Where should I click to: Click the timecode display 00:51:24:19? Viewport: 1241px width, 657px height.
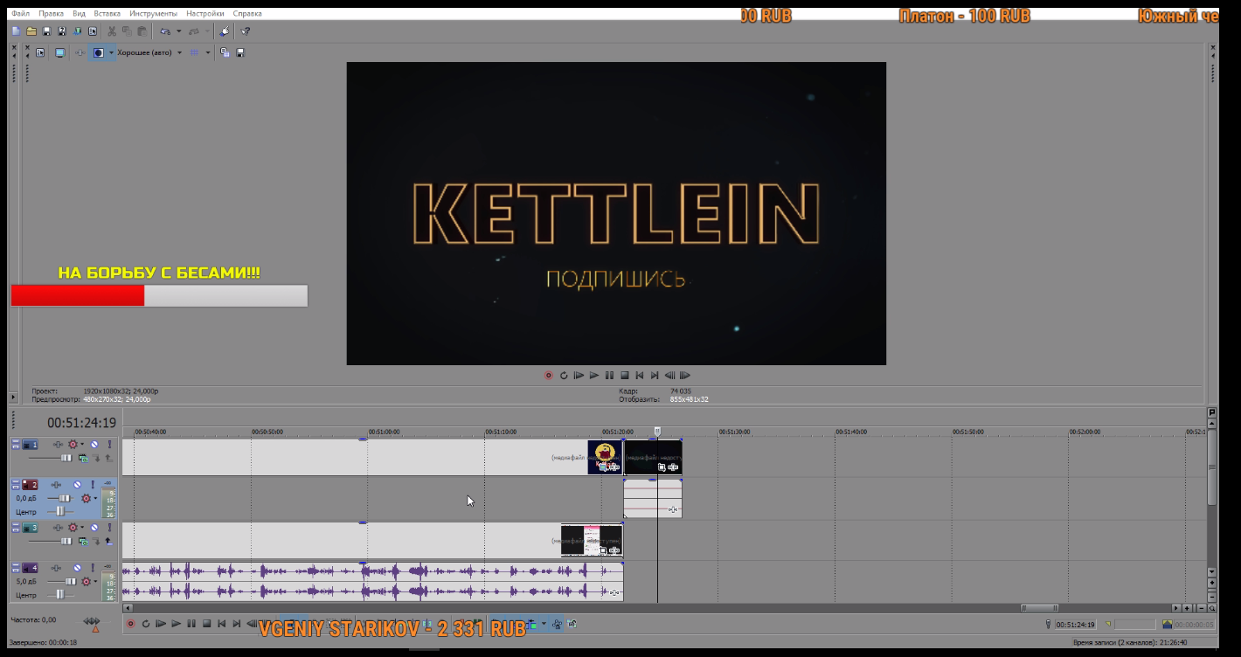[81, 423]
